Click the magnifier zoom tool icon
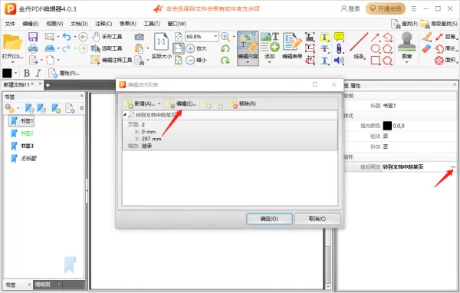Viewport: 460px width, 293px height. tap(225, 37)
